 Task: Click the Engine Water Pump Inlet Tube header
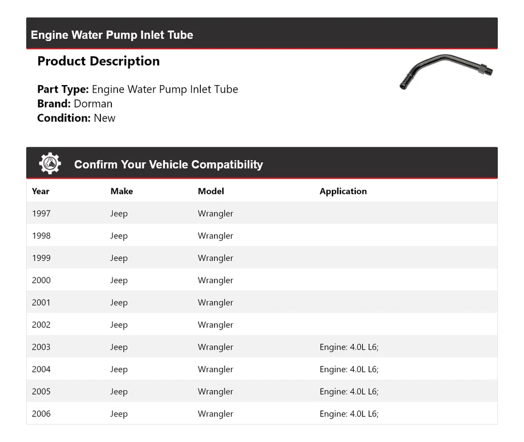coord(112,35)
